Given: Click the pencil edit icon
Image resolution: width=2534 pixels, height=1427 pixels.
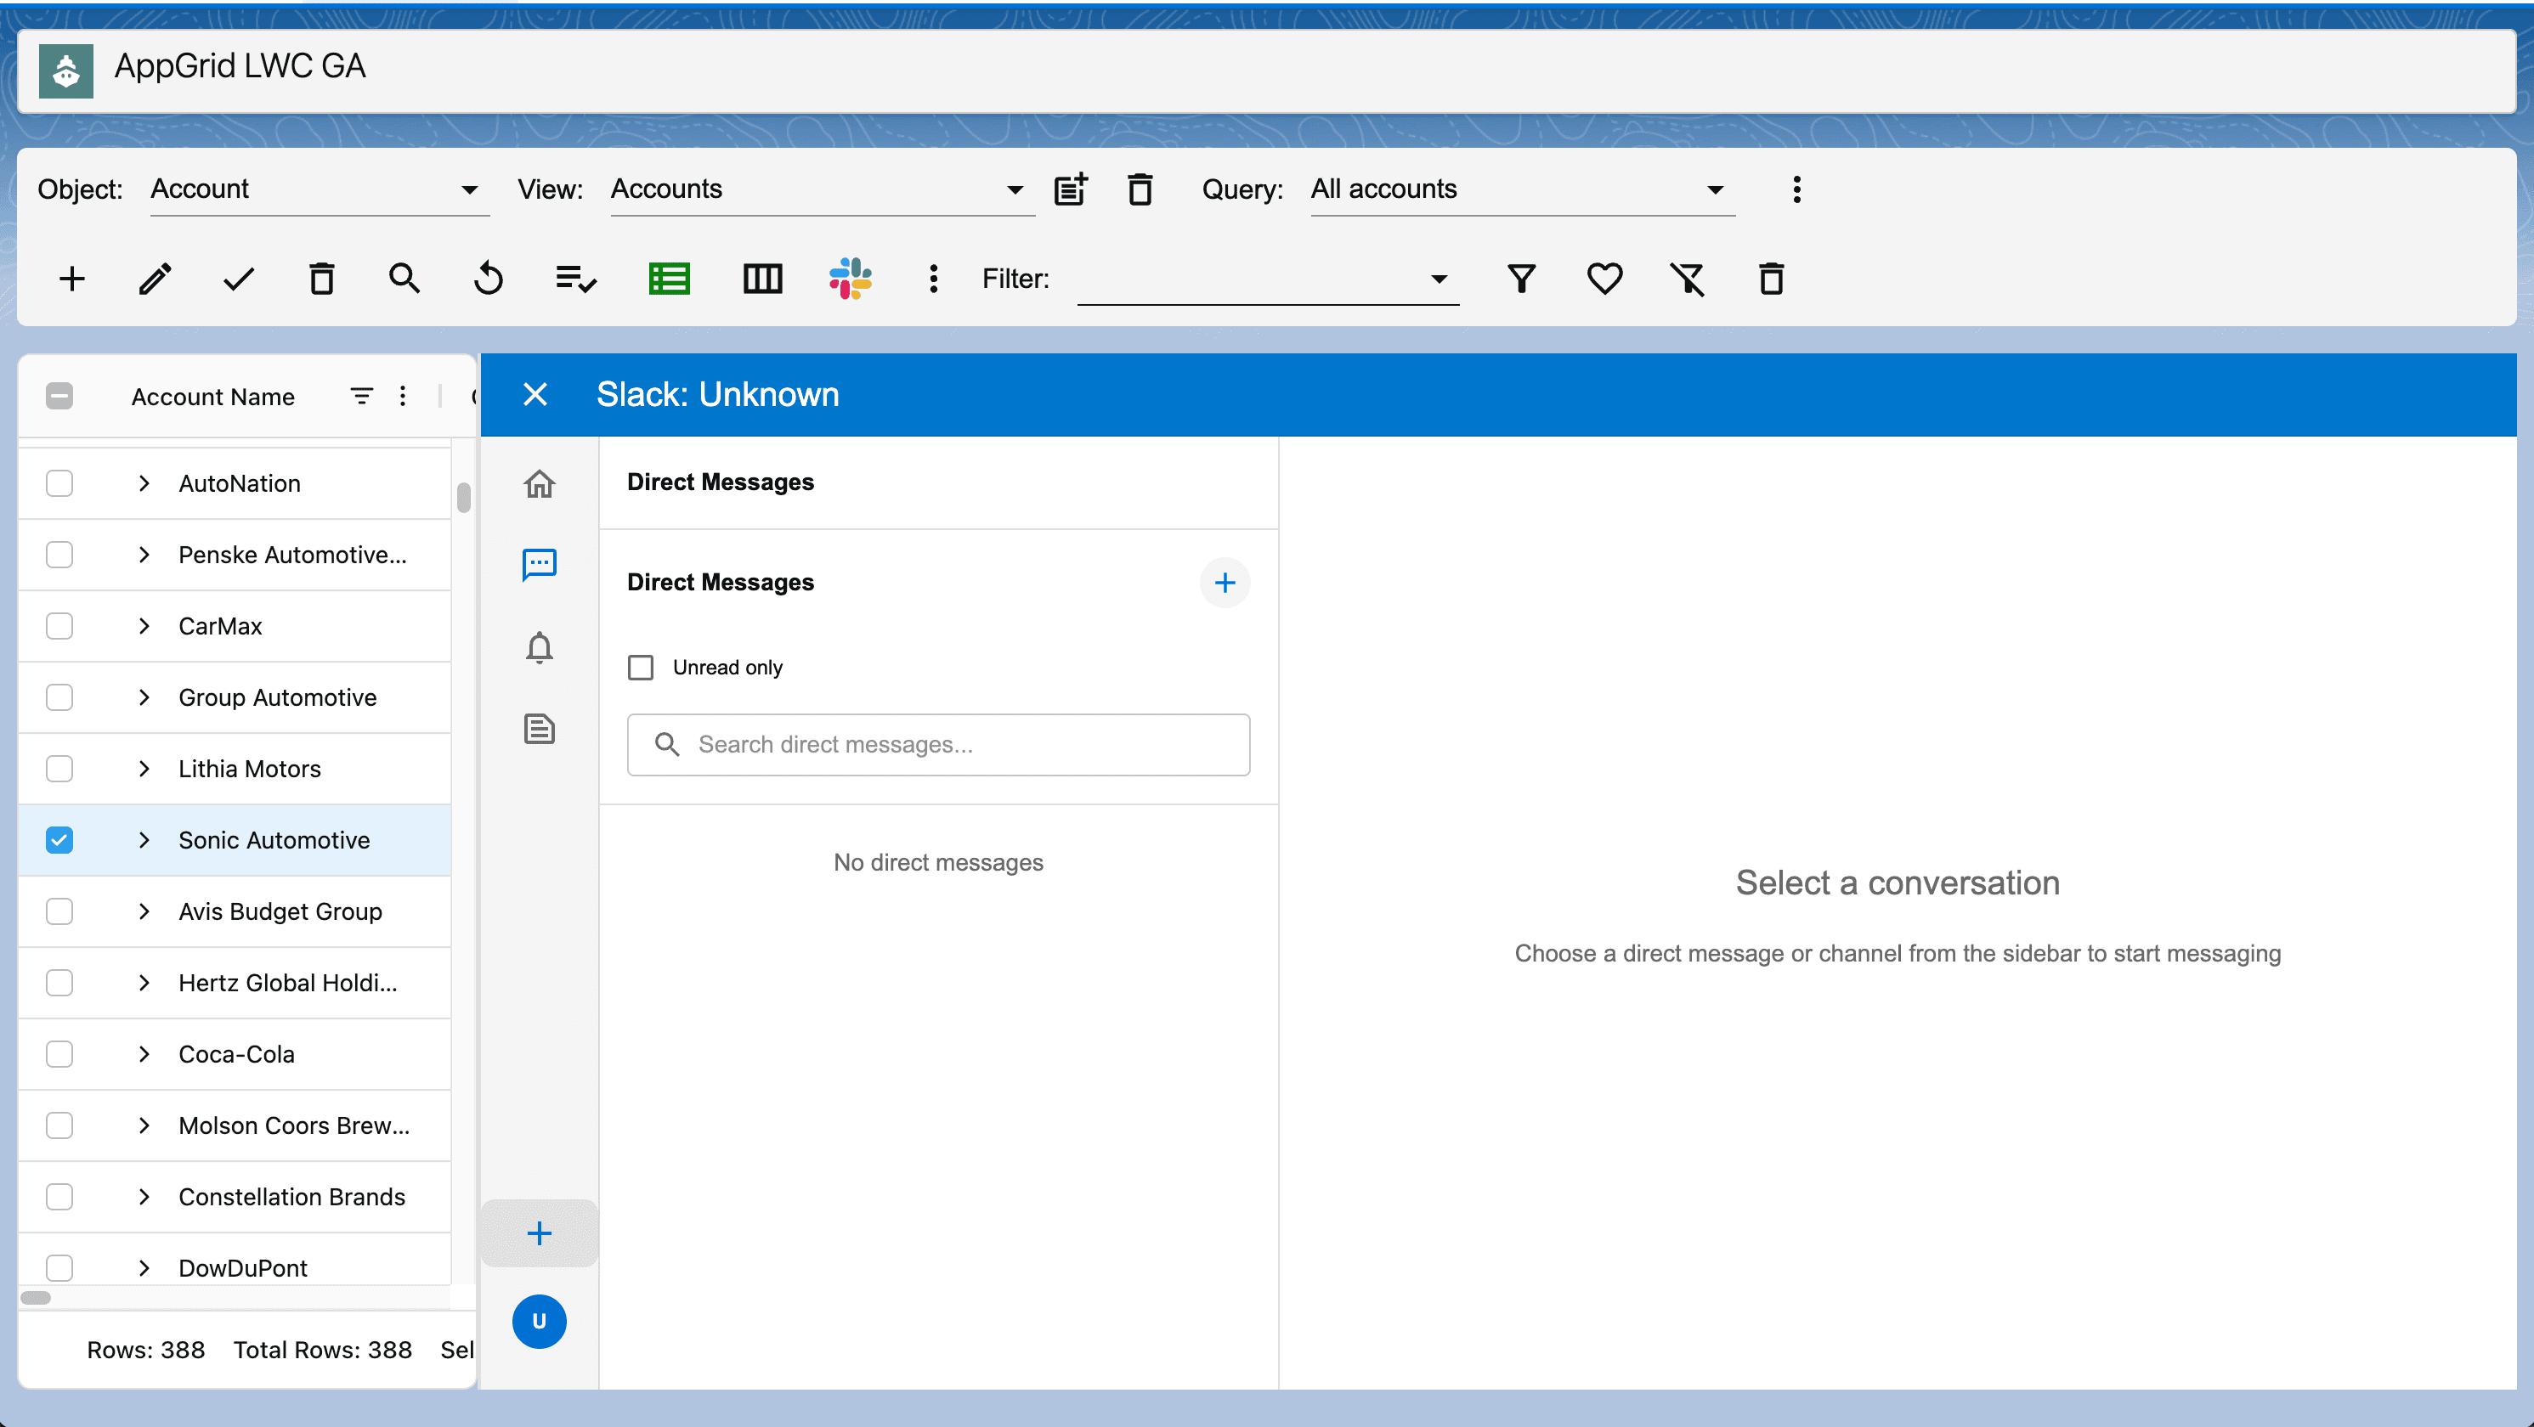Looking at the screenshot, I should [155, 279].
